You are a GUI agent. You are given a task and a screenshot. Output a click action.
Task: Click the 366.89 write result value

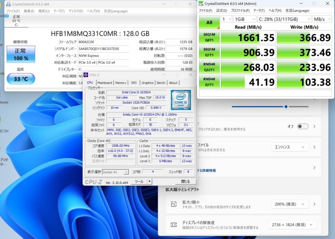point(305,37)
